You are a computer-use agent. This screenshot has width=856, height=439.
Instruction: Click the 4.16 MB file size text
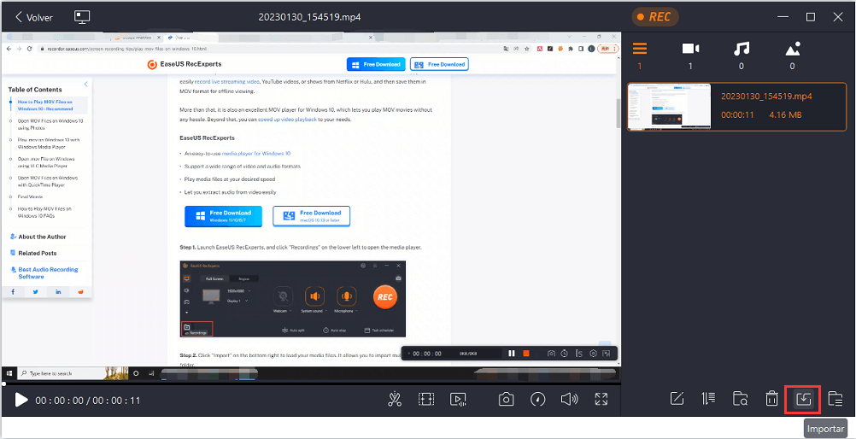pyautogui.click(x=785, y=115)
